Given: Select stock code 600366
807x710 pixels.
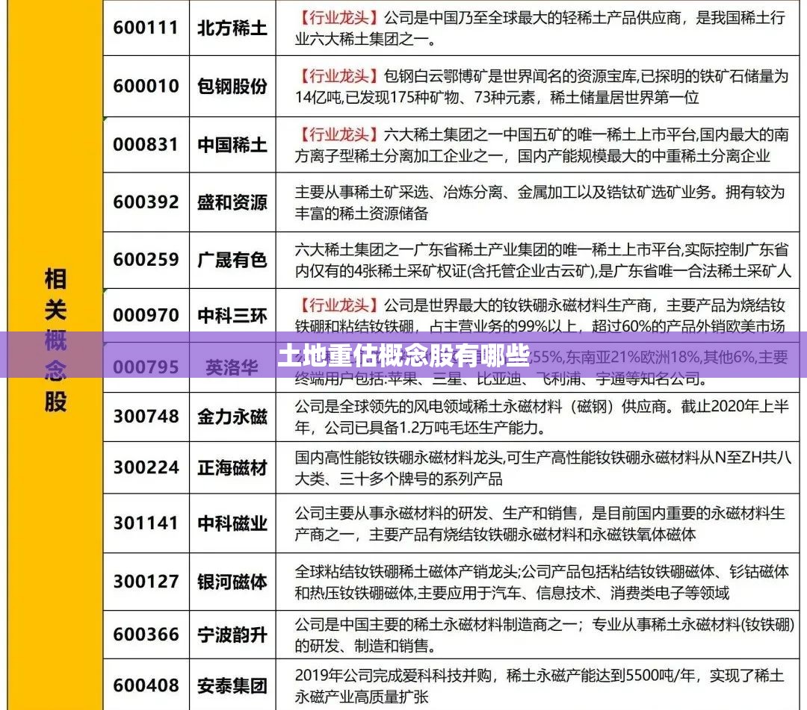Looking at the screenshot, I should click(146, 635).
